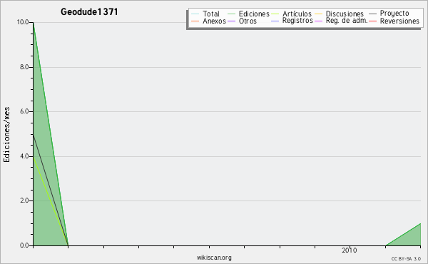Click the 4.0 y-axis value

click(24, 156)
